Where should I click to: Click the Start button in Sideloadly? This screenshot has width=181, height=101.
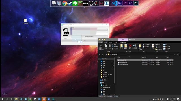(x=85, y=40)
